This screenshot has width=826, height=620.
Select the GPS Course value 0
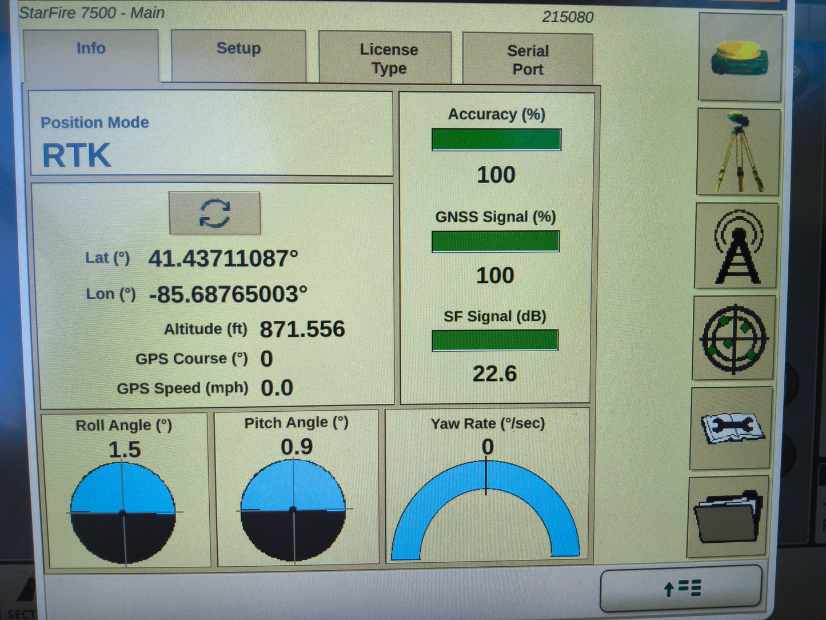(266, 359)
